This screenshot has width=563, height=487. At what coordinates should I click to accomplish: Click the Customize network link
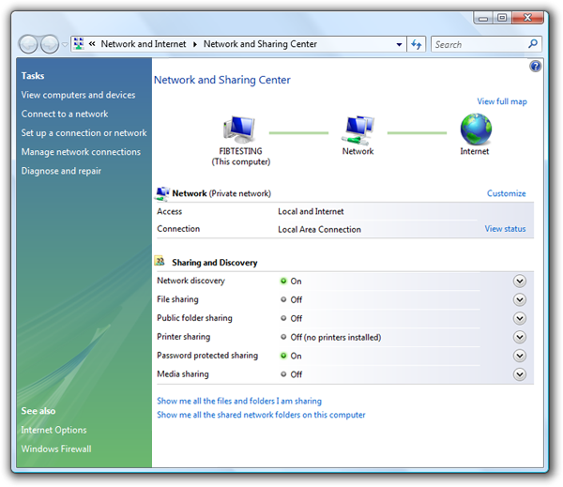(507, 193)
